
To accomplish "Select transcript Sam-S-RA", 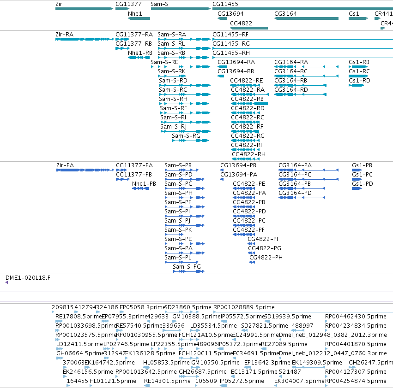I will tap(184, 39).
